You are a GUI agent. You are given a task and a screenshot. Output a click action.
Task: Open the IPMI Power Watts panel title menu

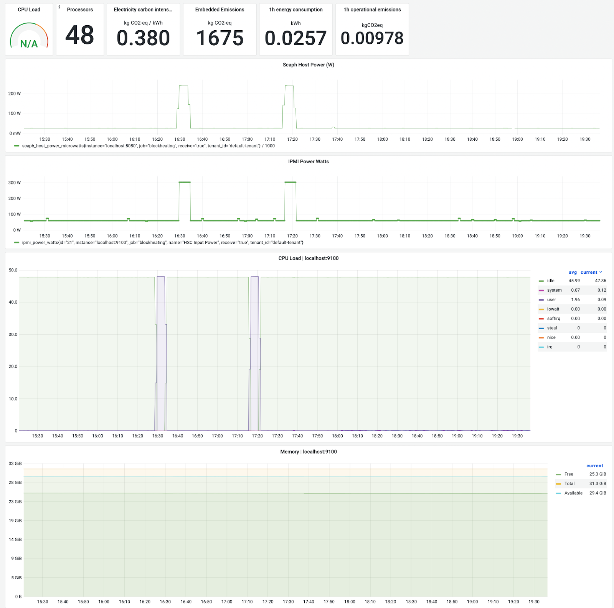pyautogui.click(x=309, y=161)
